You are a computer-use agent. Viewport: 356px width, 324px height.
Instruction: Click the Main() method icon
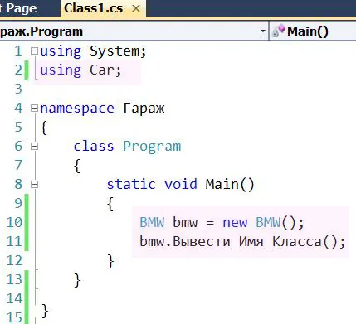click(278, 31)
